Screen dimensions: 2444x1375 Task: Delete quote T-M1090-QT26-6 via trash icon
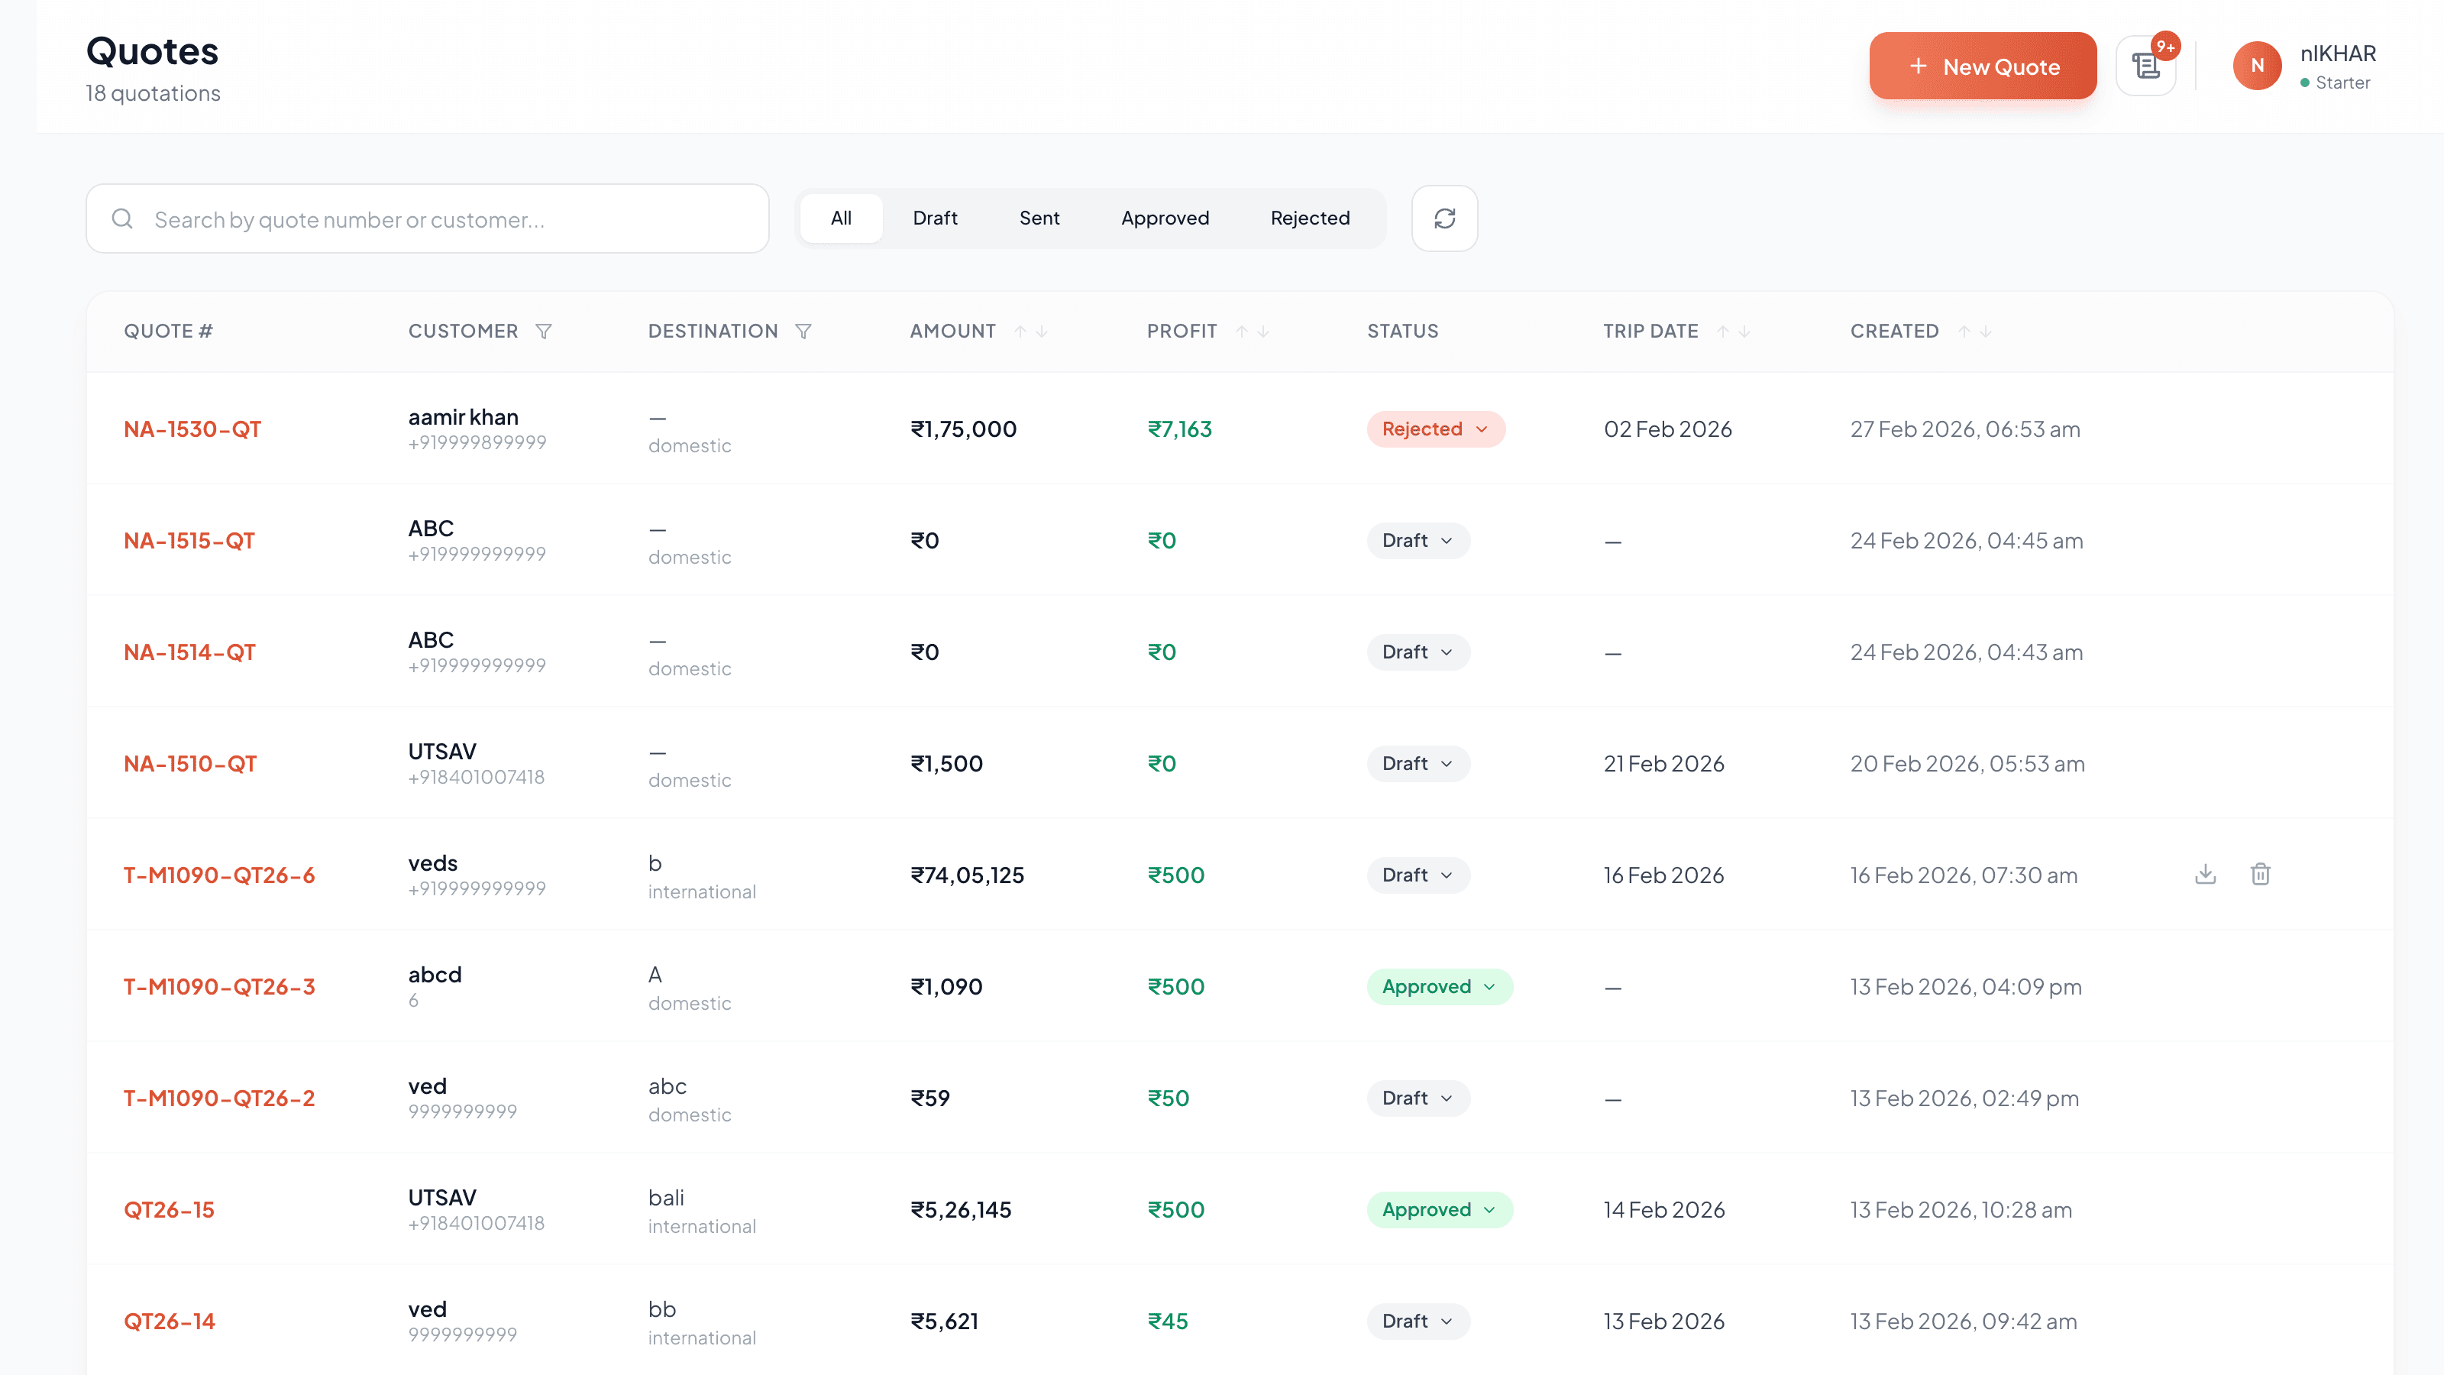click(x=2261, y=874)
